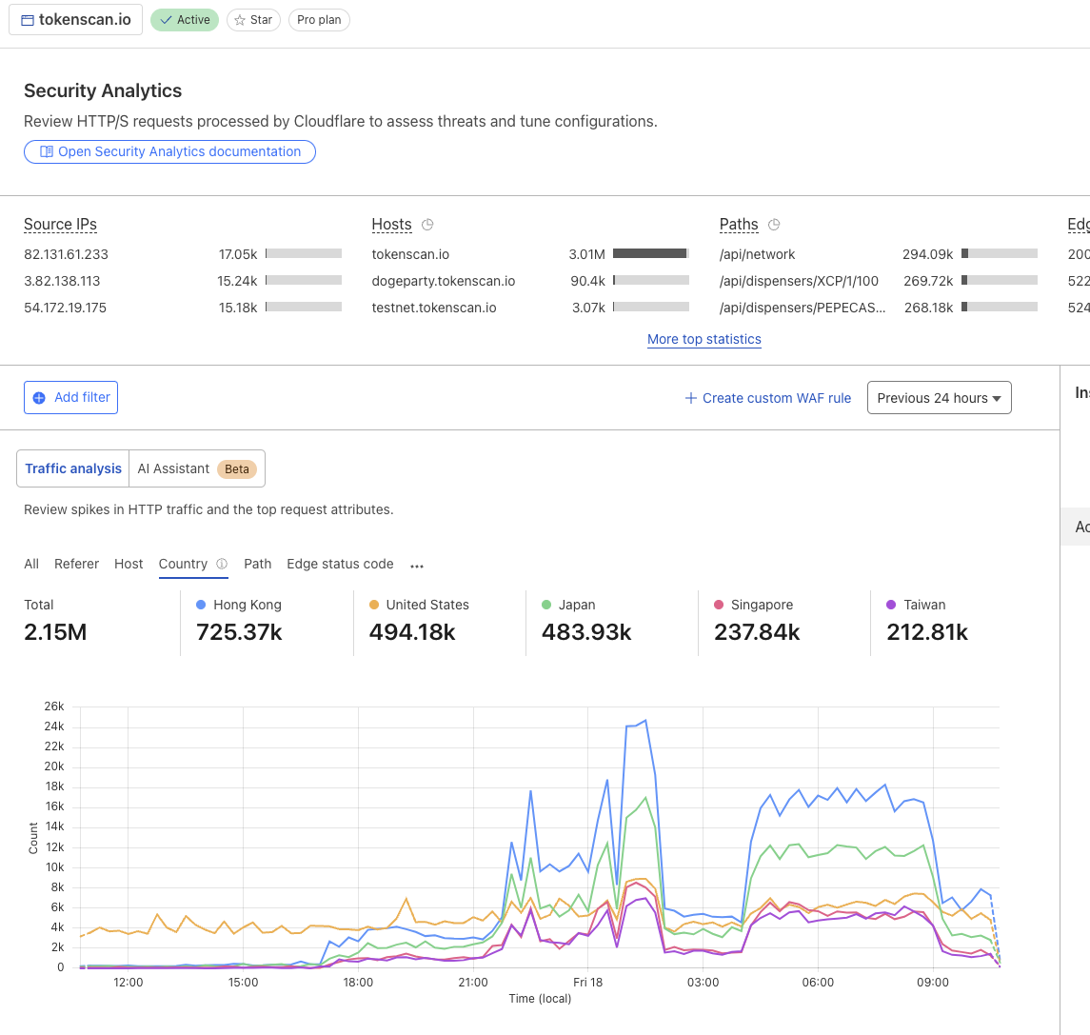Click the /api/dispensers/PEPECAS... path
The width and height of the screenshot is (1090, 1035).
coord(803,308)
